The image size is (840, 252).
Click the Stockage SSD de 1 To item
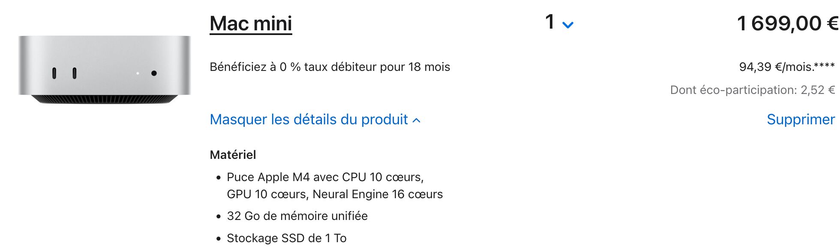(x=286, y=238)
